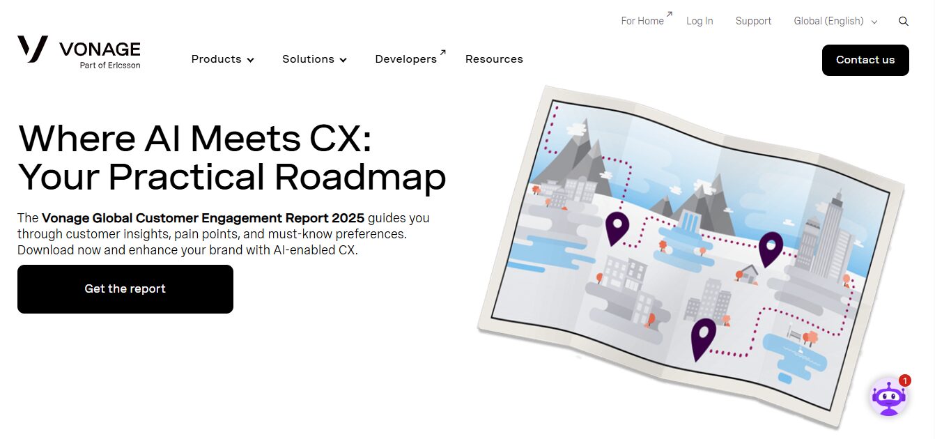Click the Log In link
Screen dimensions: 935x439
700,21
